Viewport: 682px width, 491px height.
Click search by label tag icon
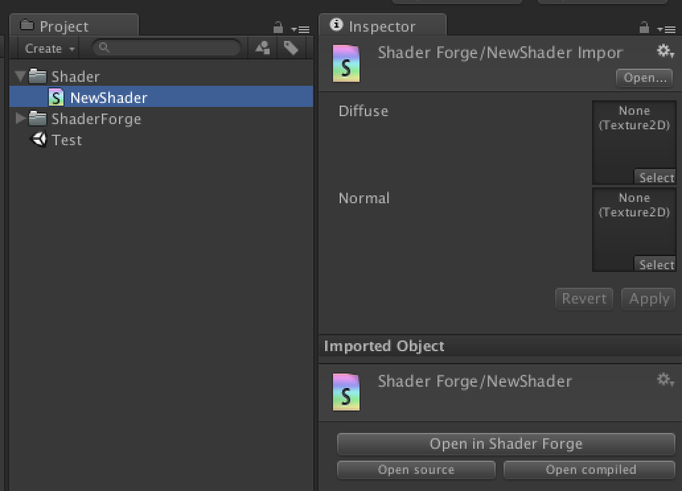click(291, 48)
